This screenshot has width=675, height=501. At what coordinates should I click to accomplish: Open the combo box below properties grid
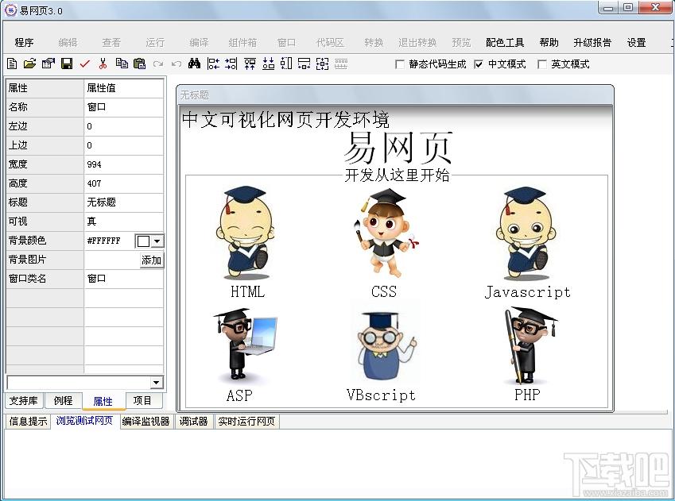(x=156, y=383)
